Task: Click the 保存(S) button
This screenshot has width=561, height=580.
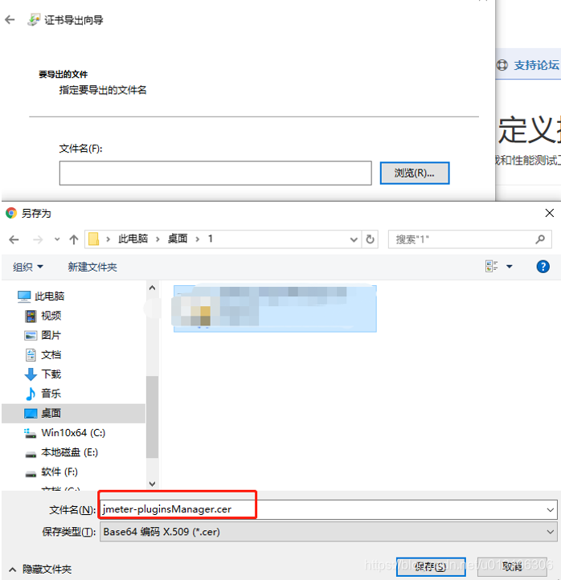Action: coord(431,566)
